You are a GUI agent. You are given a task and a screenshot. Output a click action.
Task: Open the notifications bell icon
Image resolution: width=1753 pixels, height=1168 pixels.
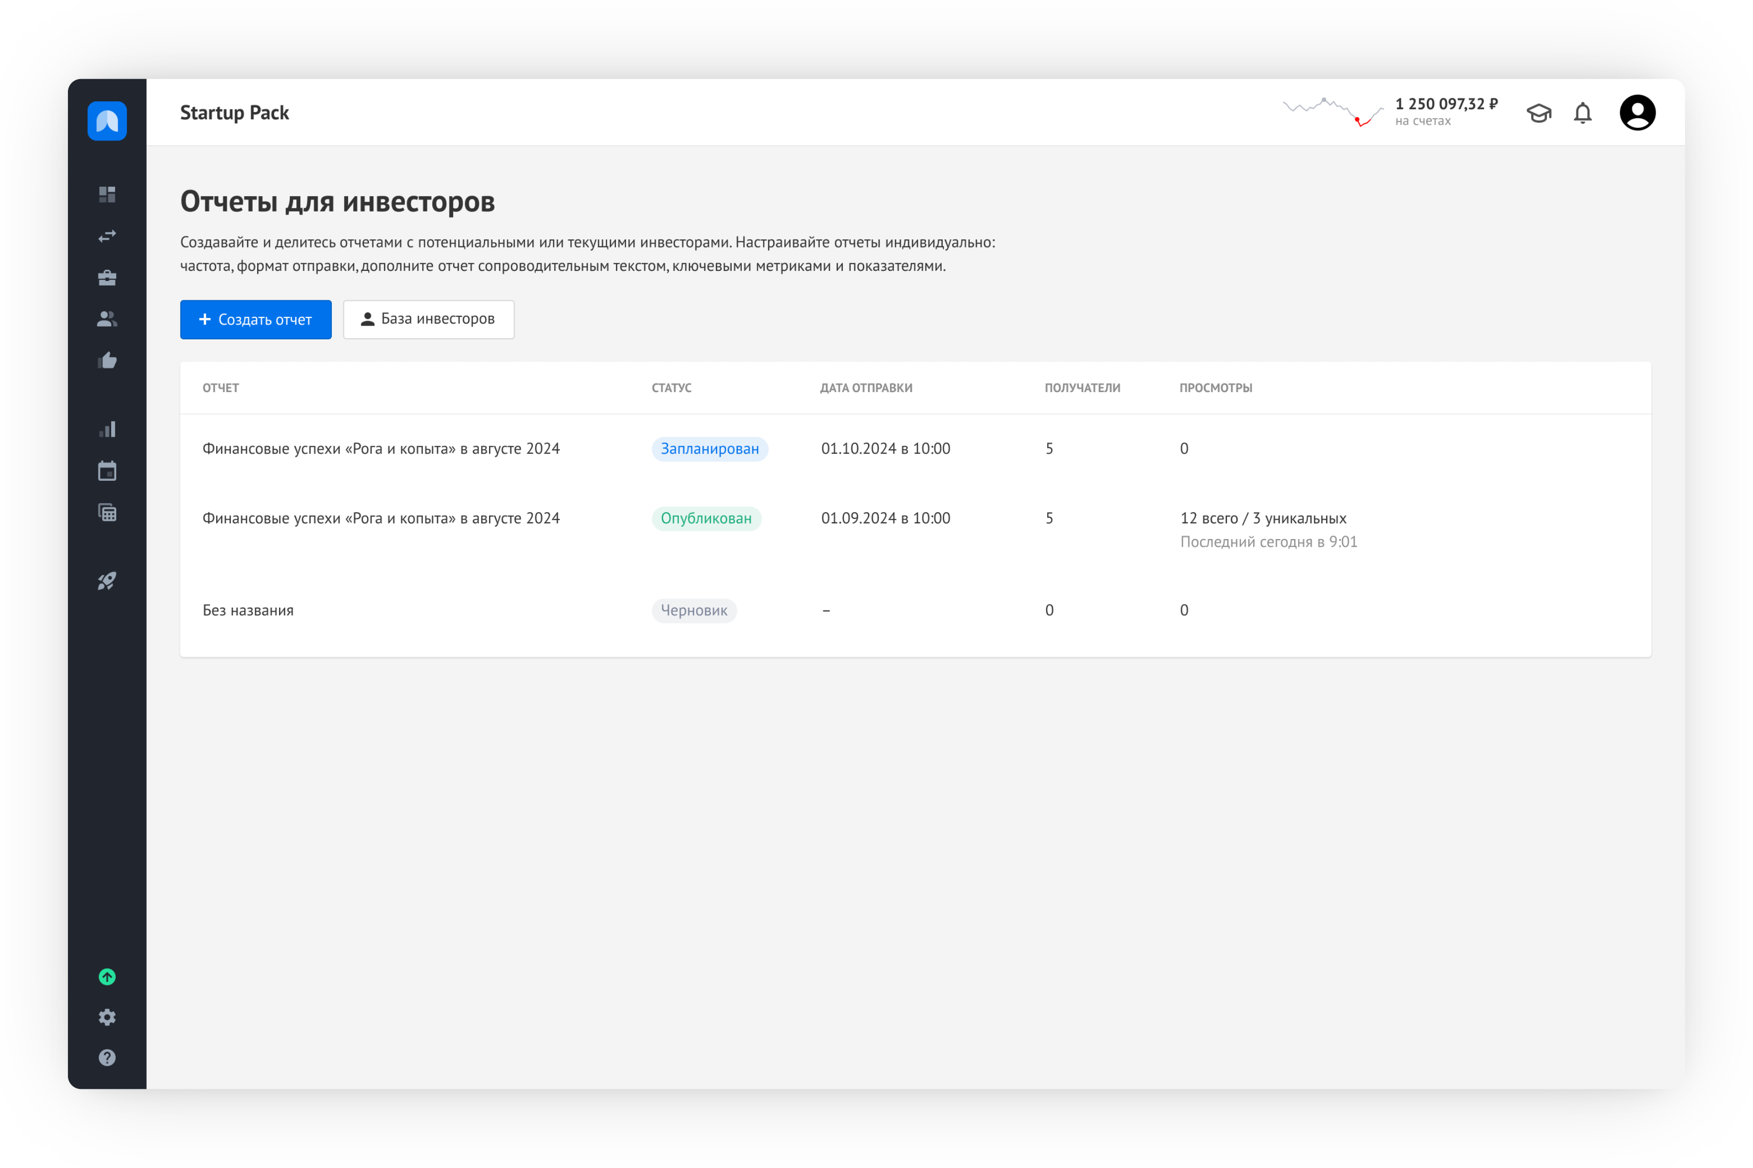coord(1583,113)
